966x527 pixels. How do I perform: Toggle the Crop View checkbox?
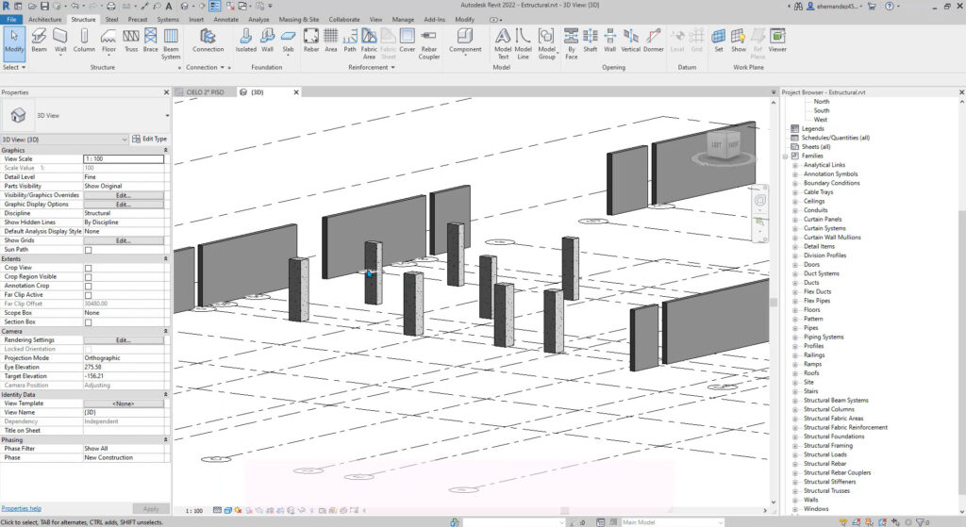[x=89, y=268]
